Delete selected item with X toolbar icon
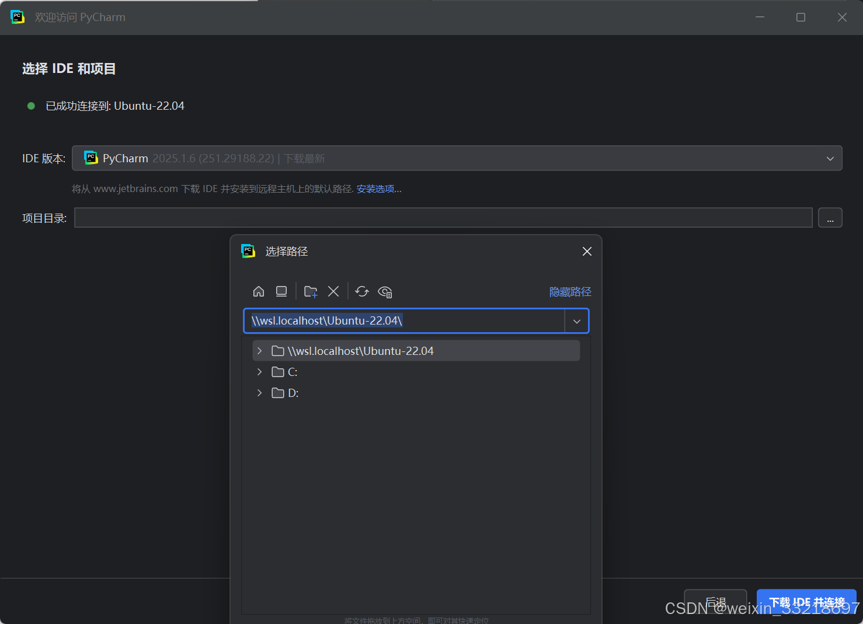The image size is (863, 624). [333, 291]
